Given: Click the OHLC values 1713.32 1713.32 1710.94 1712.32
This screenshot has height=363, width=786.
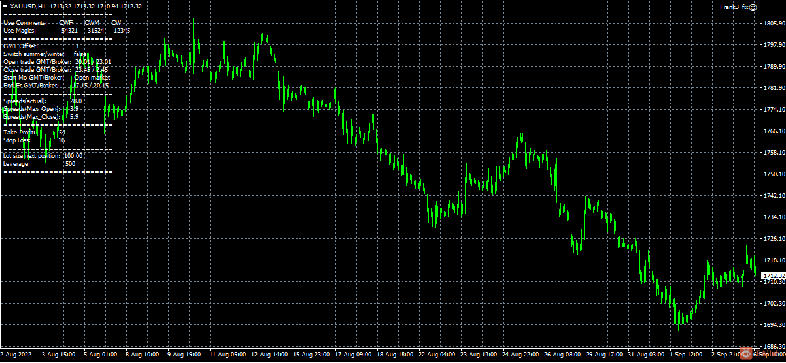Looking at the screenshot, I should tap(95, 6).
